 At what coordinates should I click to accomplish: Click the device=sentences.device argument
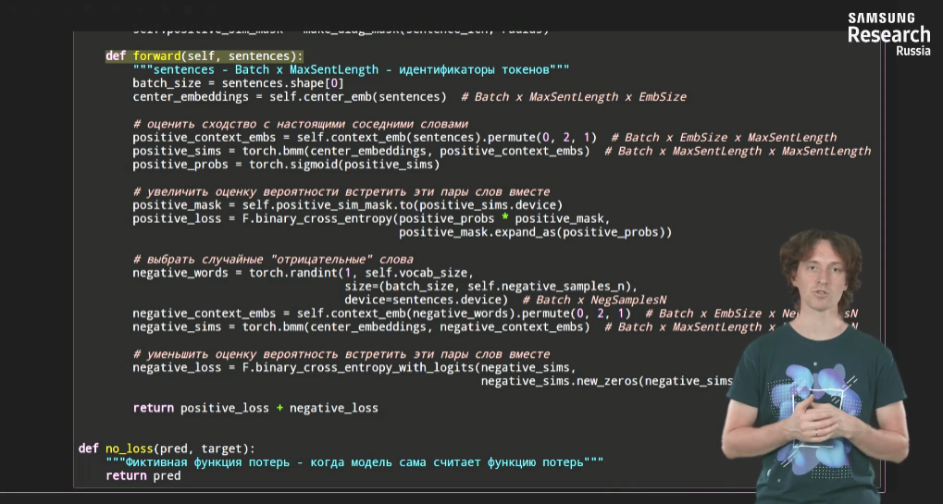click(425, 300)
